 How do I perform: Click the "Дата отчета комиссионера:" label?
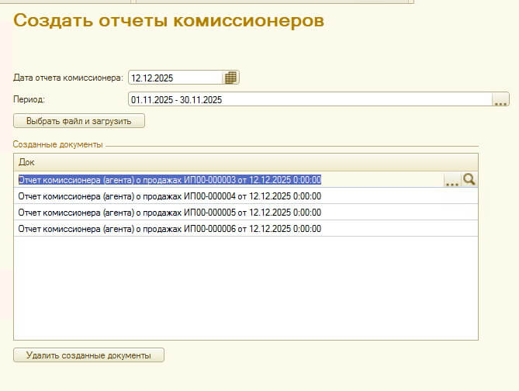coord(67,78)
